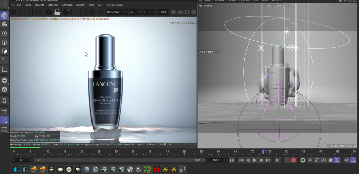Toggle the workplane grid icon
Screen dimensions: 359x174
click(x=4, y=112)
